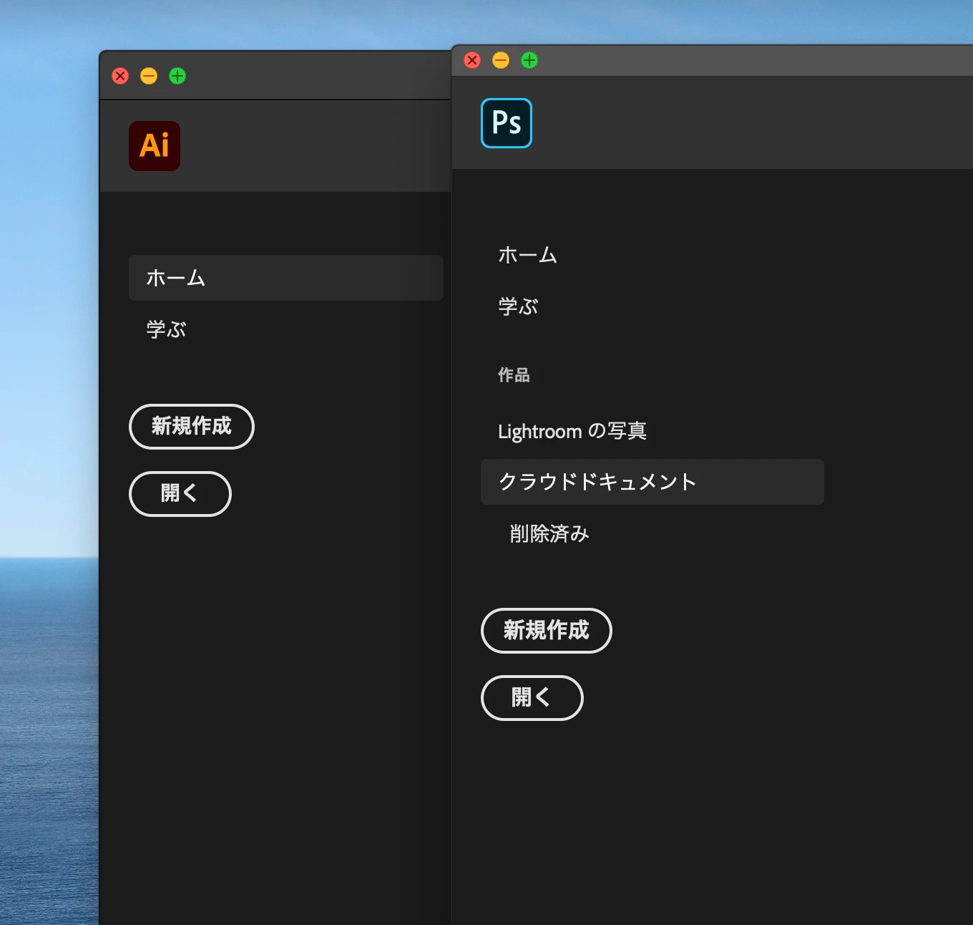
Task: Click the Illustrator Ai app logo
Action: tap(155, 146)
